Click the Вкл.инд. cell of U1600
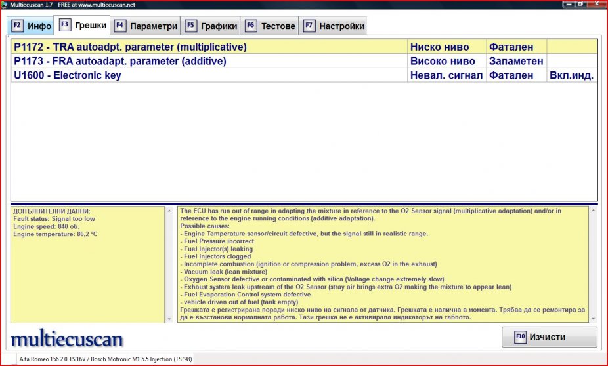The width and height of the screenshot is (608, 366). 571,75
